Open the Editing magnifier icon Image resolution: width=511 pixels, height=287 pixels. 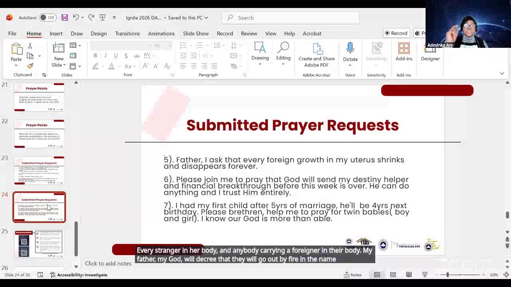[x=283, y=48]
